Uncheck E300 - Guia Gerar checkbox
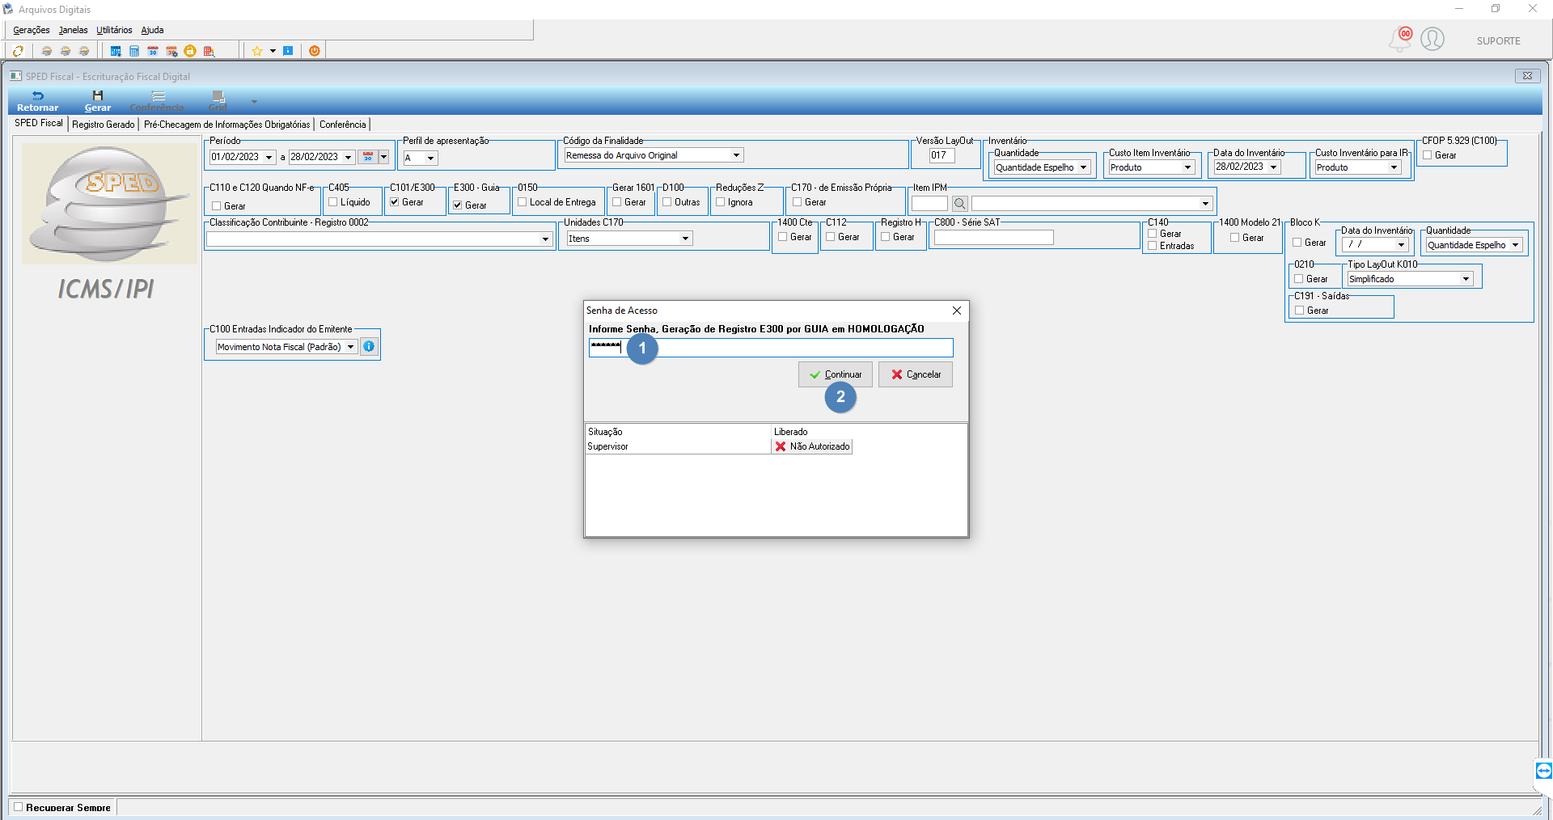The height and width of the screenshot is (820, 1553). 457,205
